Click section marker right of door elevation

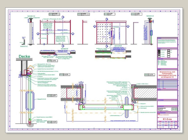pyautogui.click(x=128, y=26)
